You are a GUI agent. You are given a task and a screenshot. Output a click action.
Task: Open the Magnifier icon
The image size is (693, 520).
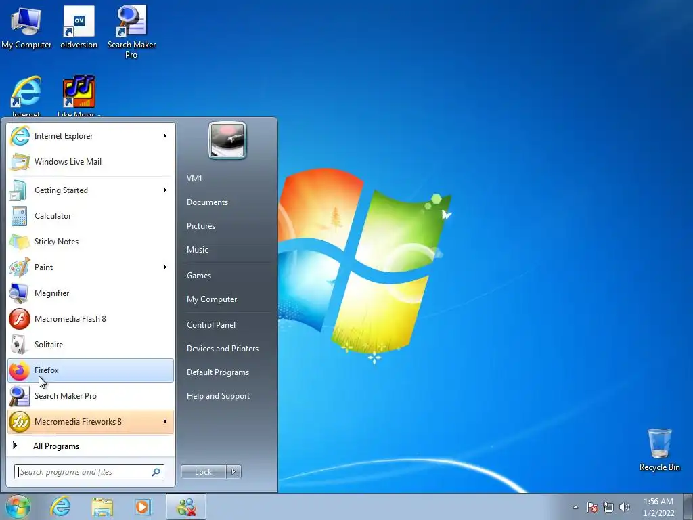(x=20, y=292)
